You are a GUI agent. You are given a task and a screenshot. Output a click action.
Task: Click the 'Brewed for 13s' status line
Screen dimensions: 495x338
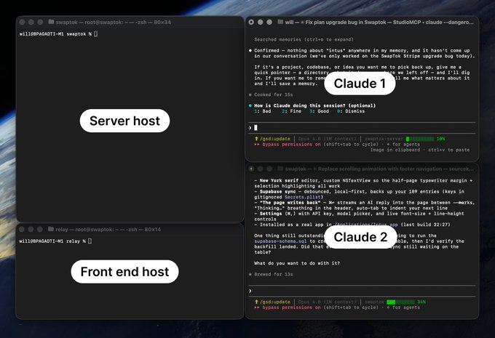click(x=274, y=274)
